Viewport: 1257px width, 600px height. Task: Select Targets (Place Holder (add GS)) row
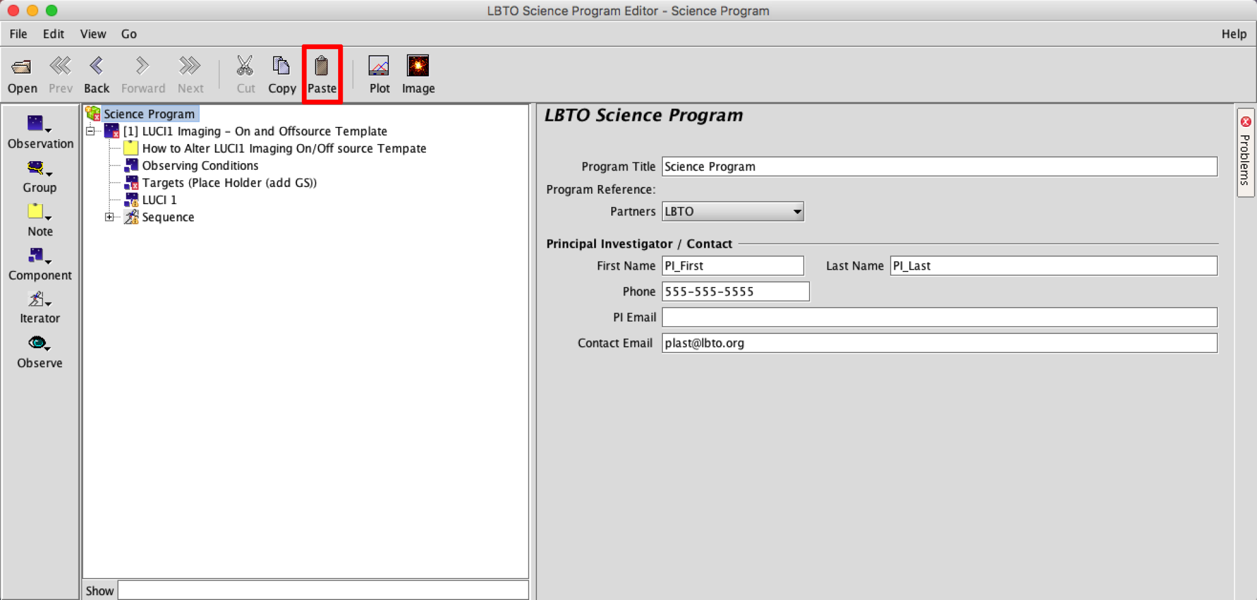(230, 182)
